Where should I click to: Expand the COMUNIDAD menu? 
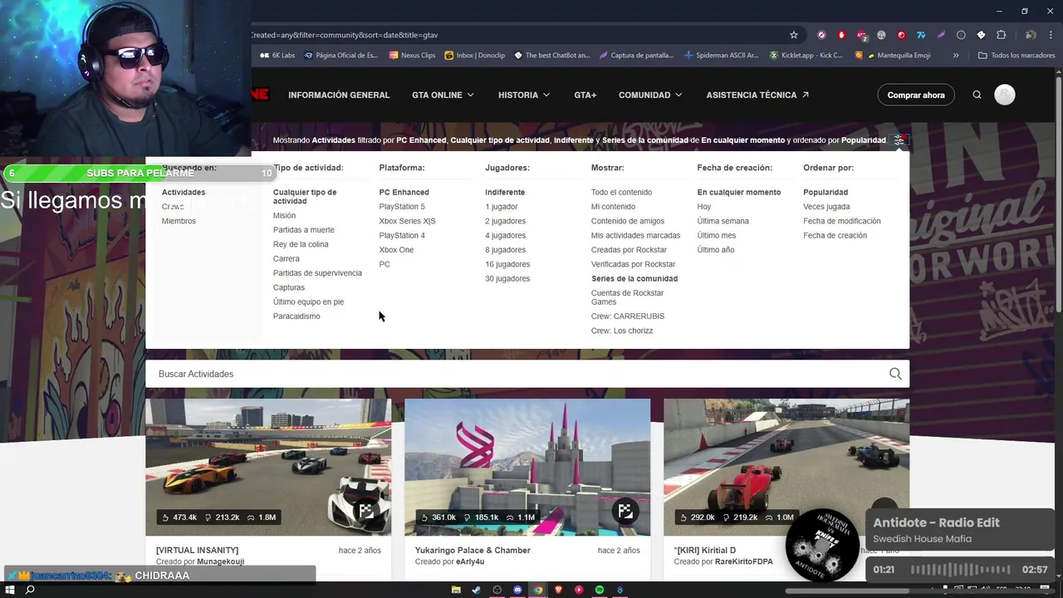(650, 95)
